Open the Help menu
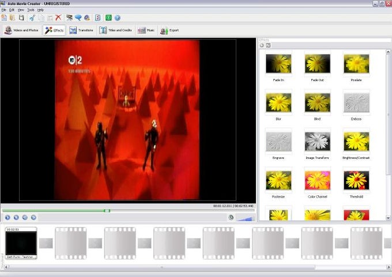Viewport: 392px width, 277px height. (x=40, y=10)
